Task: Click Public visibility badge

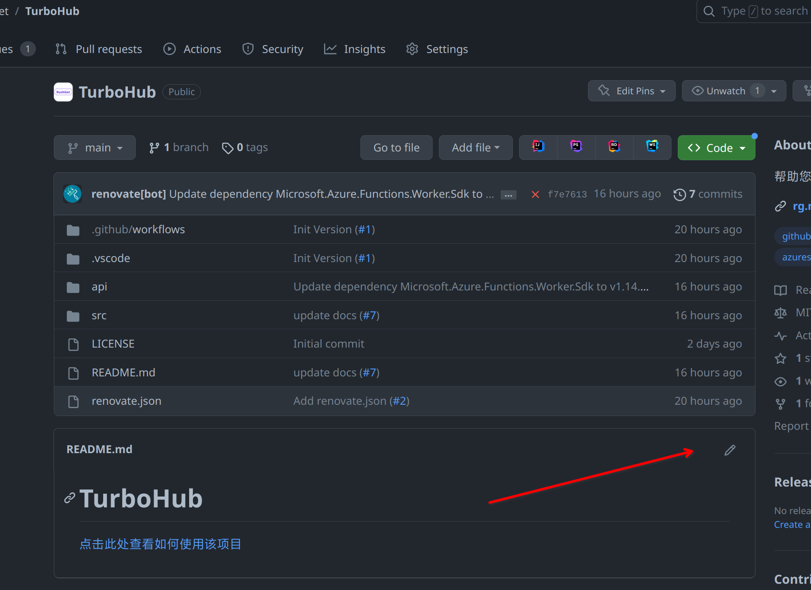Action: [182, 92]
